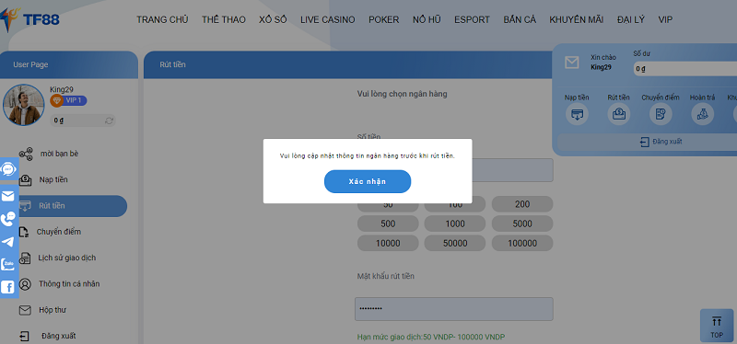
Task: Click the Xác nhận confirm button
Action: (x=368, y=181)
